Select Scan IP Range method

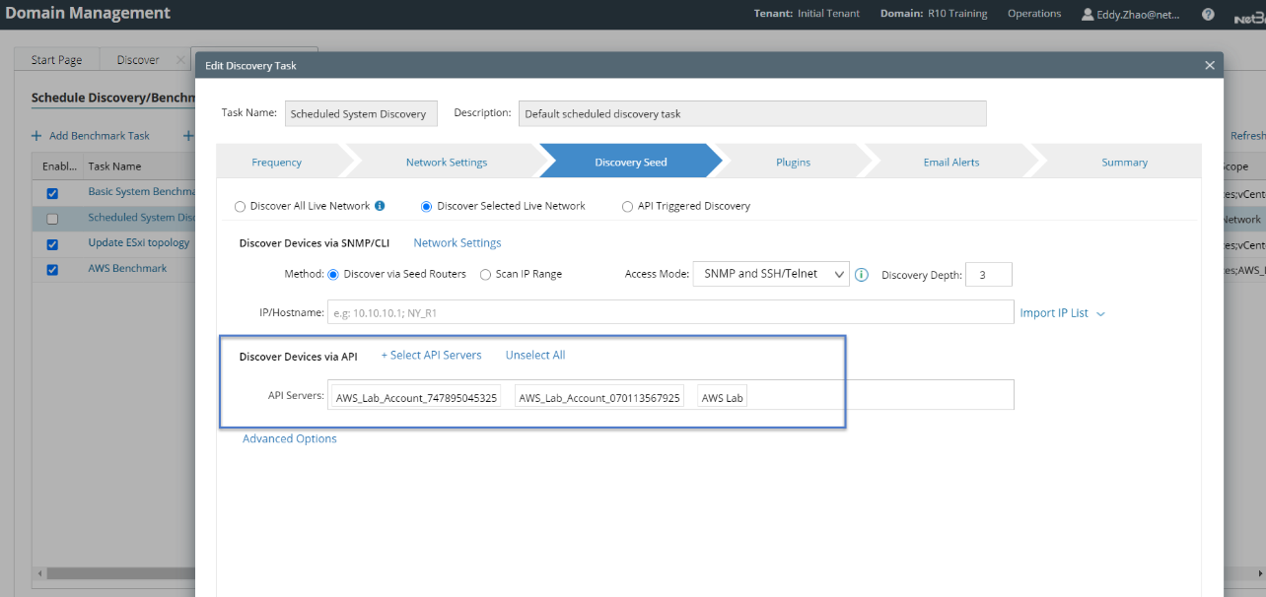point(485,275)
